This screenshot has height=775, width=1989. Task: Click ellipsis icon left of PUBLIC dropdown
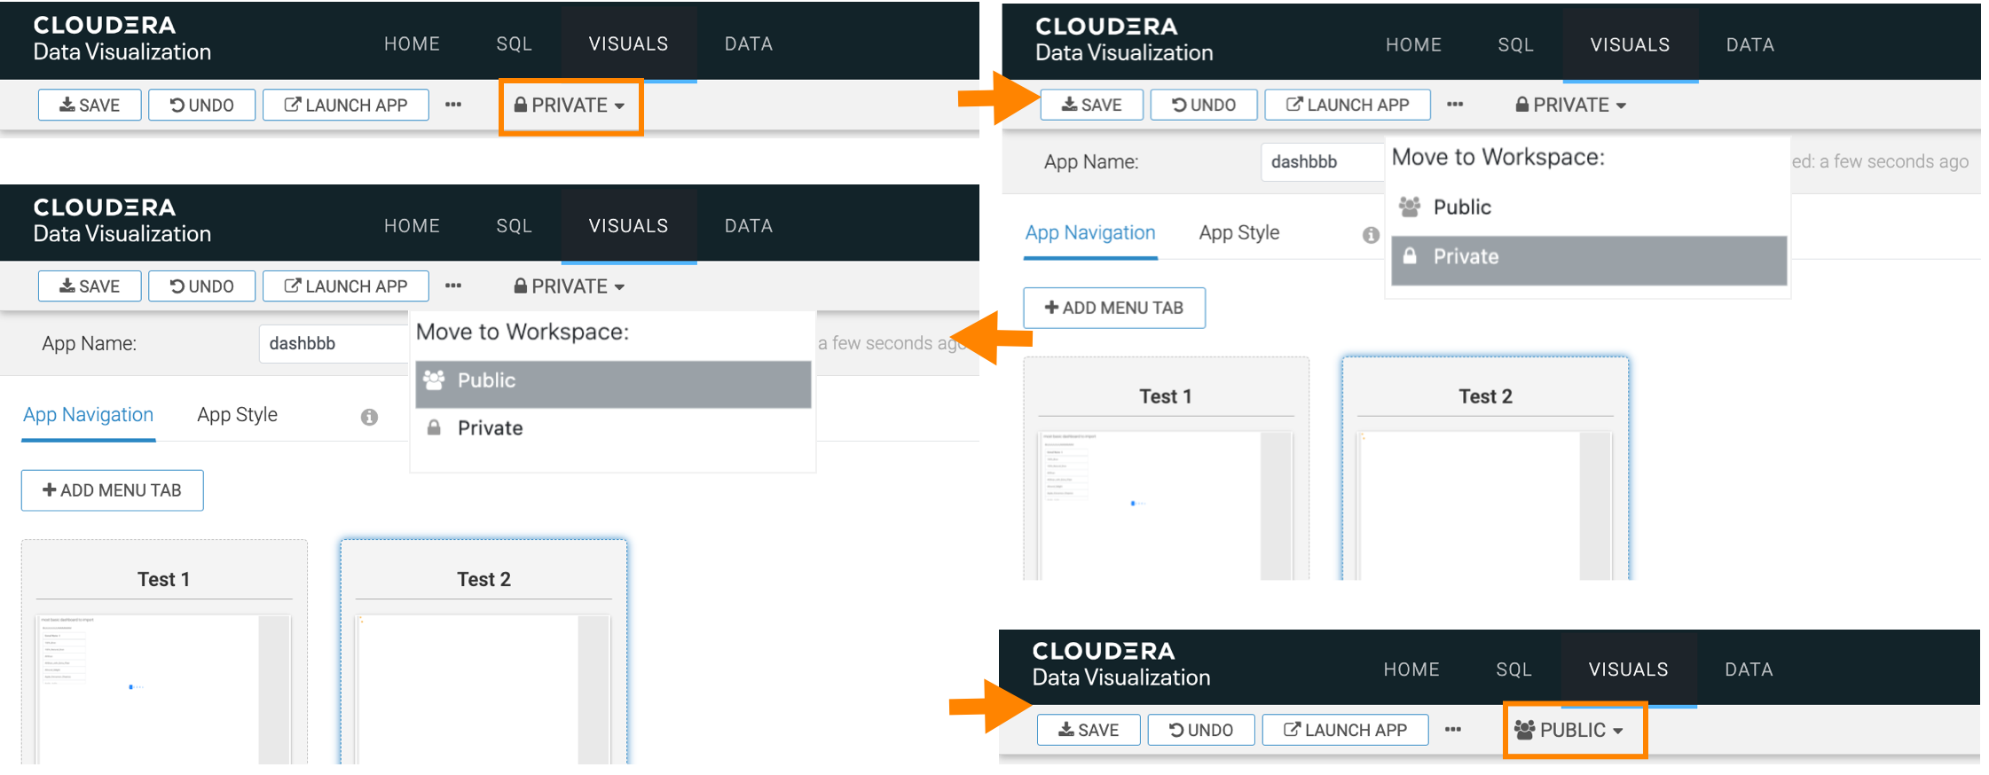point(1452,730)
